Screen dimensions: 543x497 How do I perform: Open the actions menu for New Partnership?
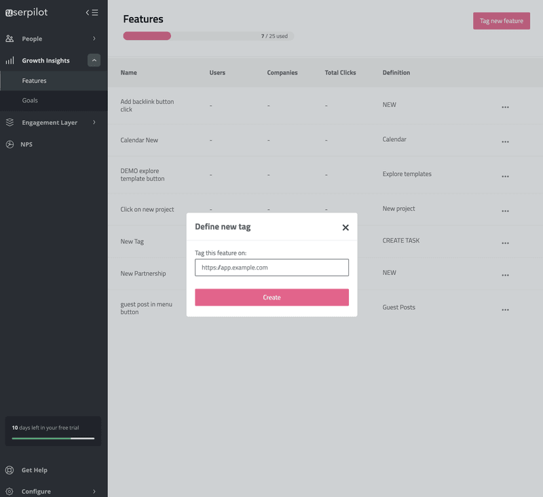[x=505, y=275]
